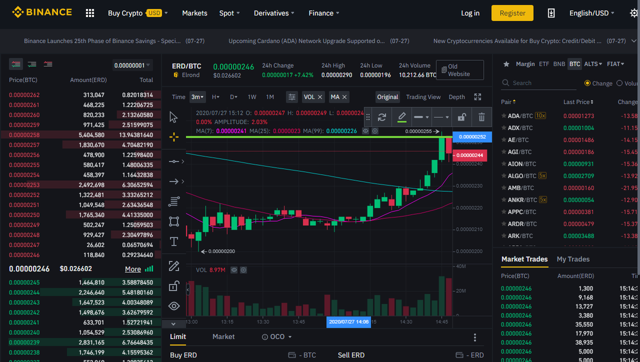
Task: Lock all drawings in left toolbar
Action: tap(173, 286)
